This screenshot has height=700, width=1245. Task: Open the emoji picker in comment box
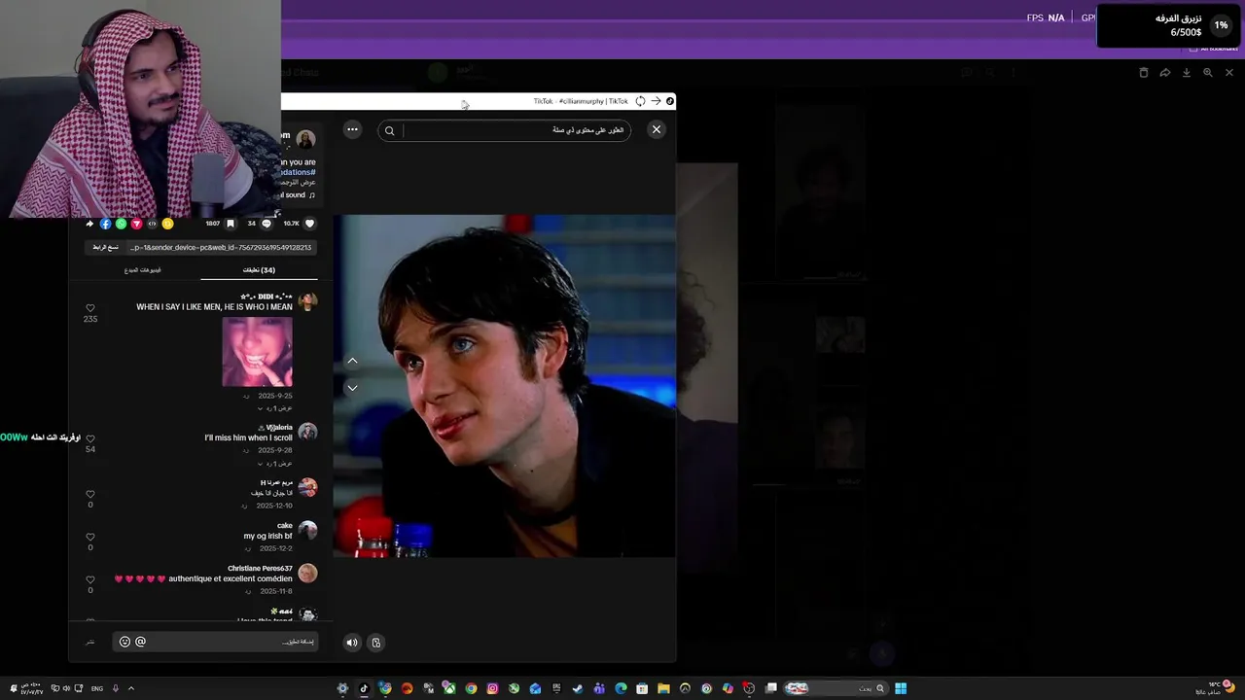pos(124,642)
